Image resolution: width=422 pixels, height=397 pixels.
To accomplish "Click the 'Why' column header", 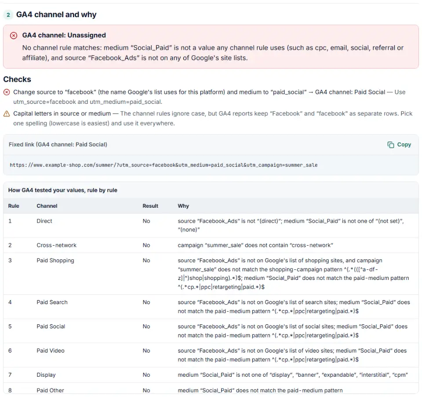I will pyautogui.click(x=183, y=206).
